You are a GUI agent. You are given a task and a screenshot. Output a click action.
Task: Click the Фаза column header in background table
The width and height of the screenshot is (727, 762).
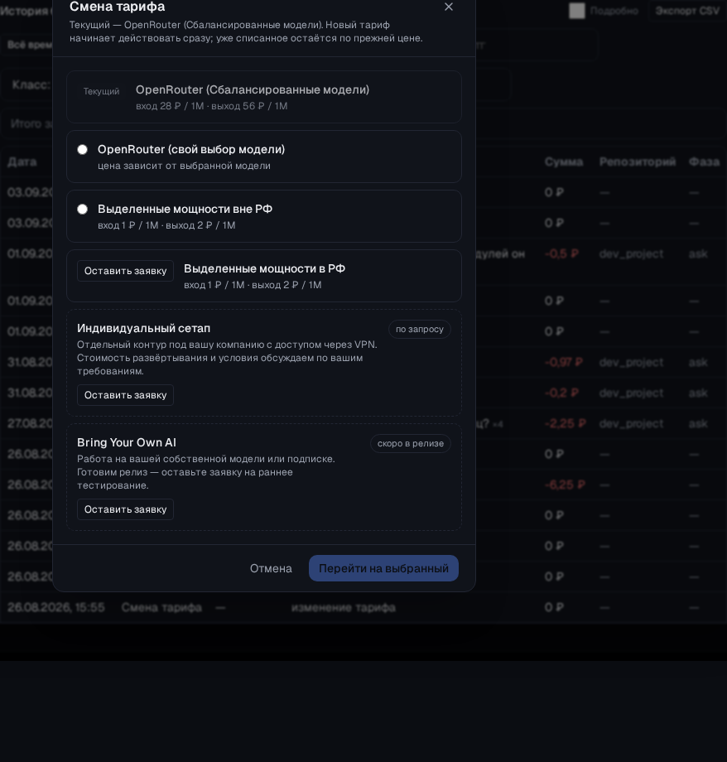tap(704, 162)
